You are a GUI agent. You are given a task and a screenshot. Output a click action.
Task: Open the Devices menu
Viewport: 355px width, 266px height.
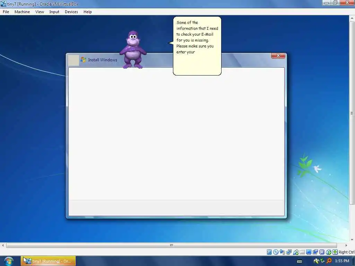click(x=71, y=12)
